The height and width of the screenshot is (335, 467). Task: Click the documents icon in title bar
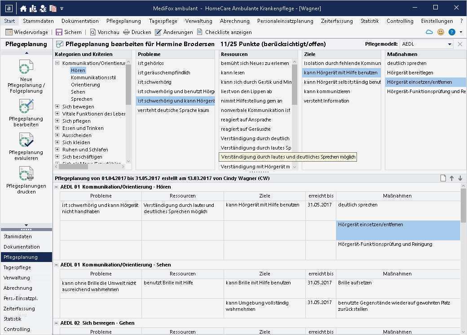pyautogui.click(x=53, y=9)
